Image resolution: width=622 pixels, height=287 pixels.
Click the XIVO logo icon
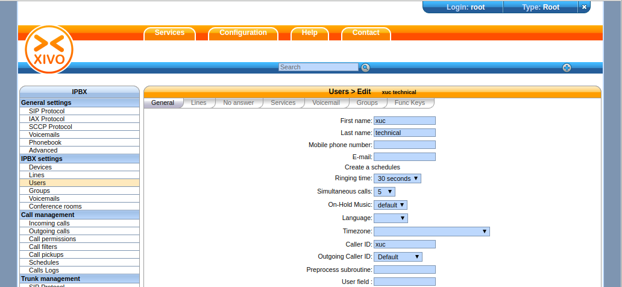click(49, 49)
